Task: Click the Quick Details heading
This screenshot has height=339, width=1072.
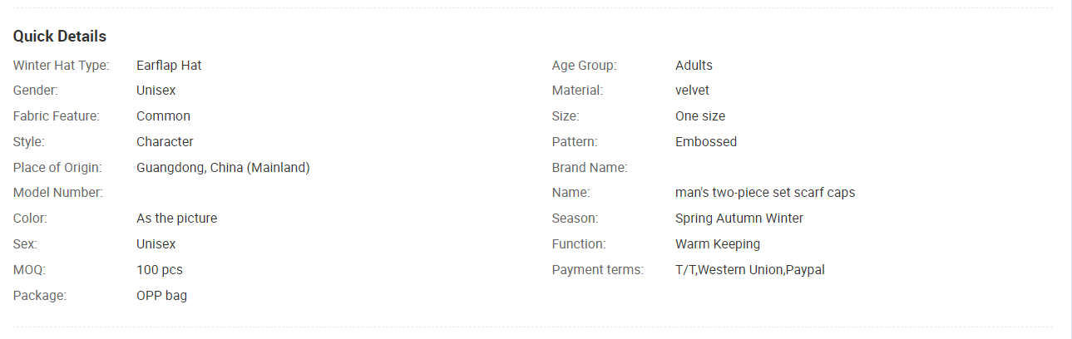Action: (x=60, y=37)
